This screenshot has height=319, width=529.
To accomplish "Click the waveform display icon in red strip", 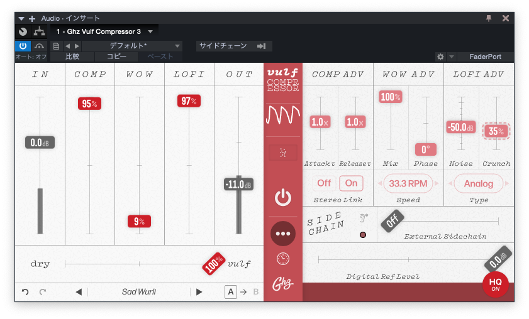I will 282,115.
